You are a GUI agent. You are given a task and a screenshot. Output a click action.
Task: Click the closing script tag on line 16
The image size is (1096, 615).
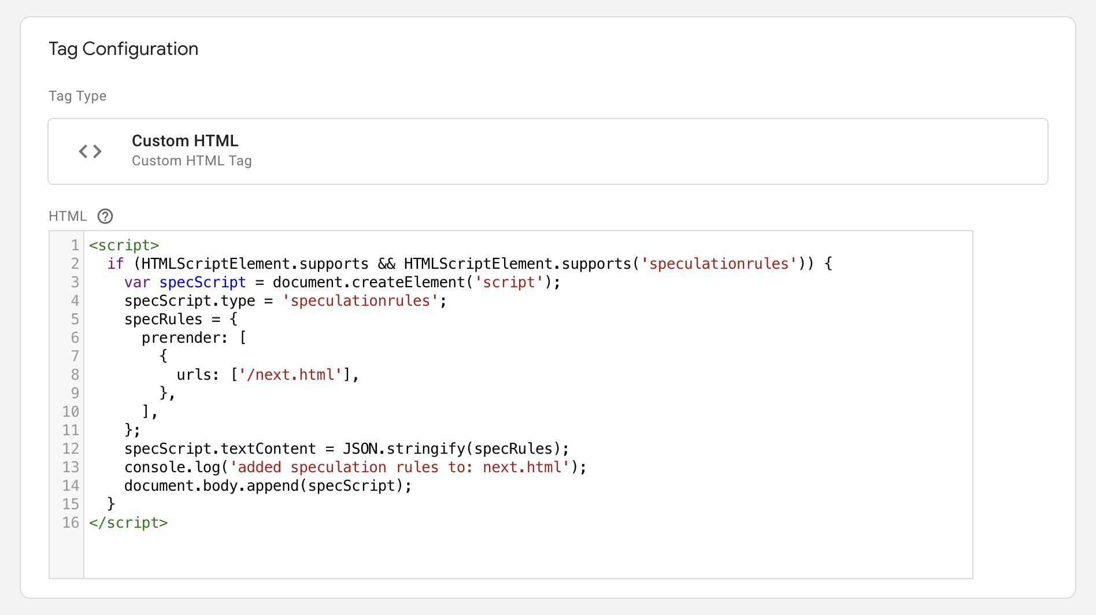click(128, 523)
